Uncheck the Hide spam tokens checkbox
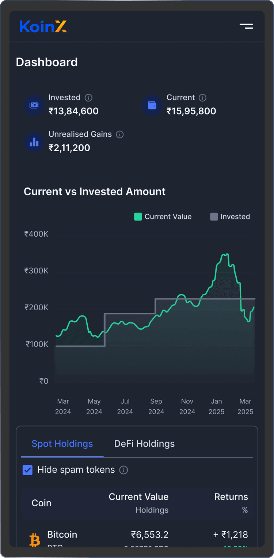The image size is (274, 558). pos(28,470)
